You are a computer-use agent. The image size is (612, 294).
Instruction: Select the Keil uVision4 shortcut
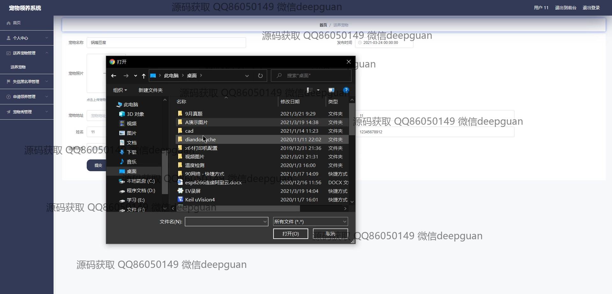tap(200, 199)
